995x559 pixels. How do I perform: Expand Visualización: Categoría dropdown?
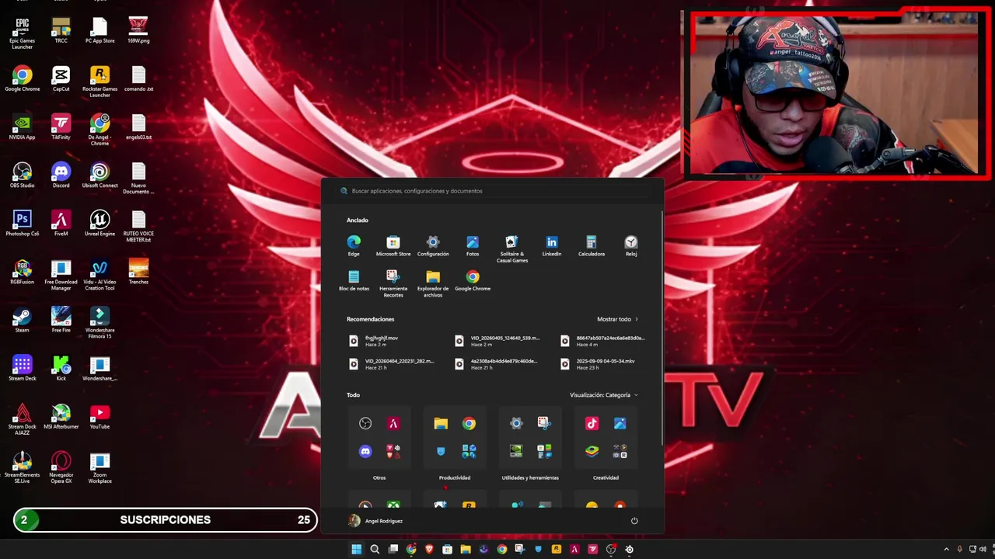click(x=603, y=395)
